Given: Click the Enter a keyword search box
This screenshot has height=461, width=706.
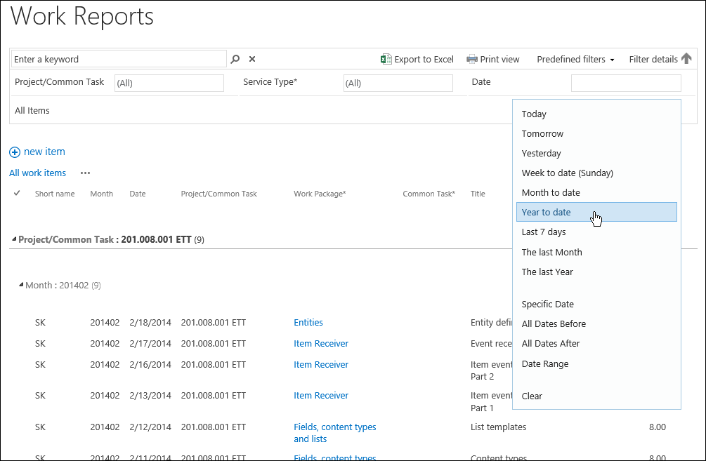Looking at the screenshot, I should tap(118, 59).
